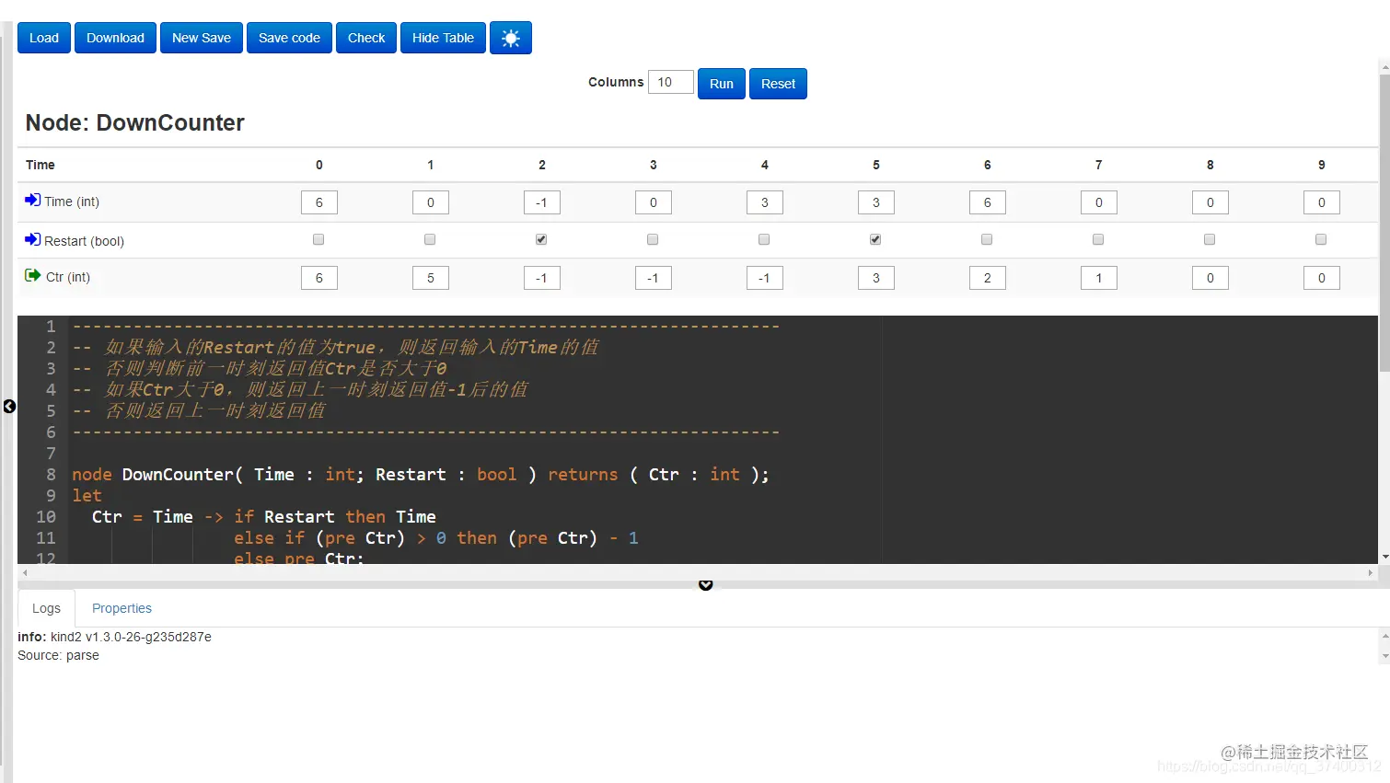
Task: Click the input arrow icon beside Restart (bool)
Action: [x=32, y=239]
